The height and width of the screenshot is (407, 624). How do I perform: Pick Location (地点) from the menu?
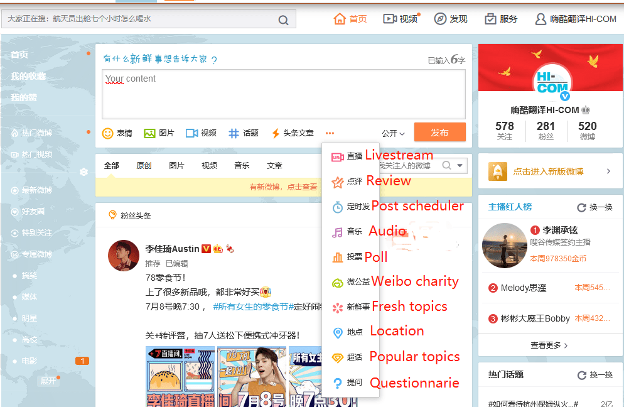[x=347, y=332]
